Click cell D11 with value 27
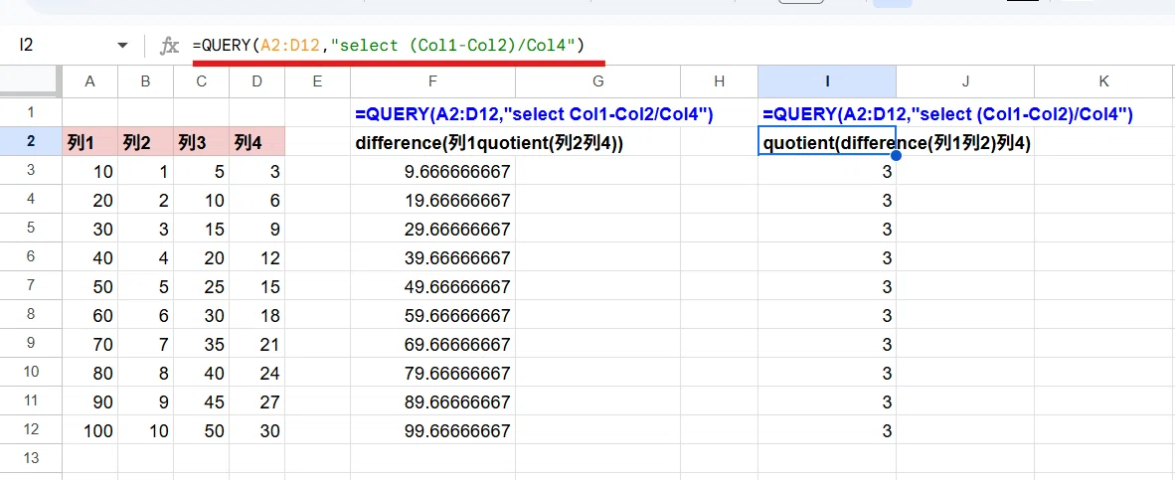Viewport: 1175px width, 480px height. coord(257,402)
